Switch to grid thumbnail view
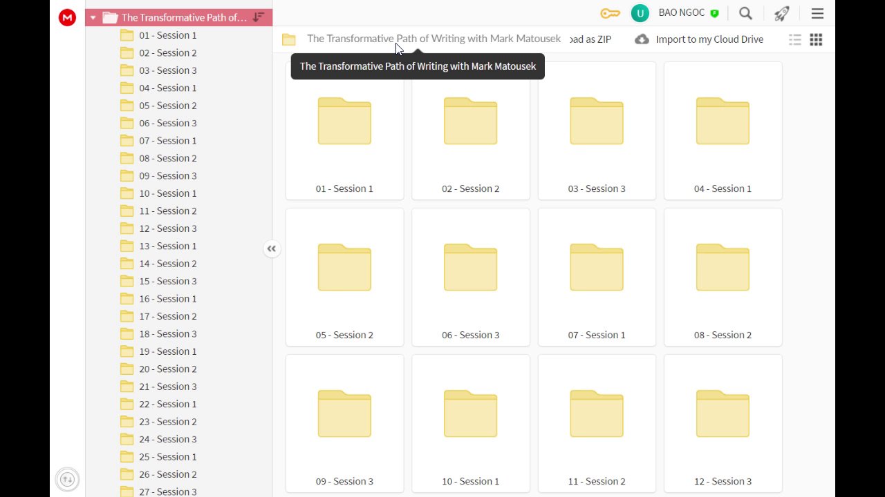Image resolution: width=885 pixels, height=497 pixels. pos(816,39)
